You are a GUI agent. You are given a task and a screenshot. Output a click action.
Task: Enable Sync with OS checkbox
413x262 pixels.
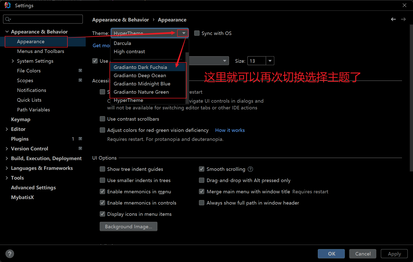(x=197, y=33)
